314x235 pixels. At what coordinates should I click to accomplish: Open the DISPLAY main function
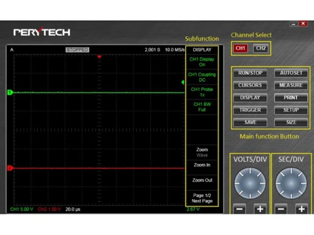pos(251,98)
